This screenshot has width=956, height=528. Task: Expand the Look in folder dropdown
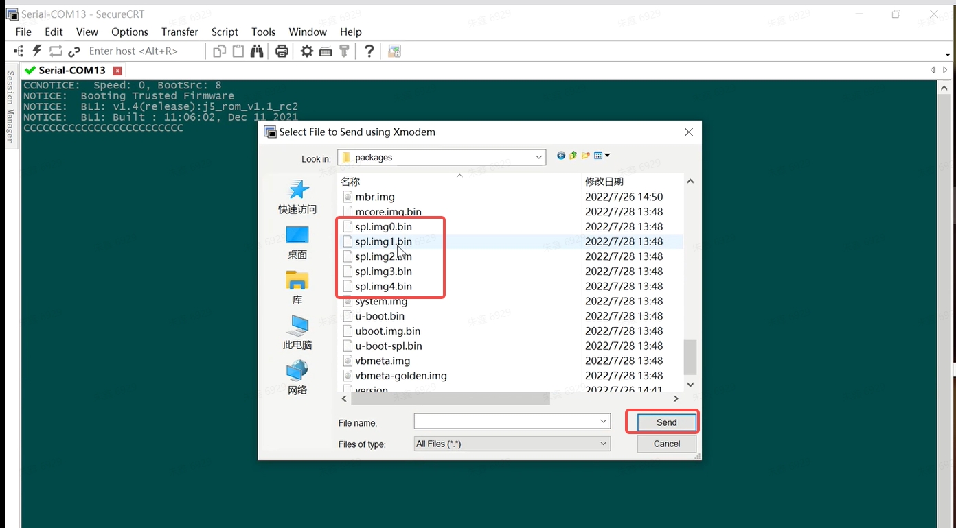point(538,157)
